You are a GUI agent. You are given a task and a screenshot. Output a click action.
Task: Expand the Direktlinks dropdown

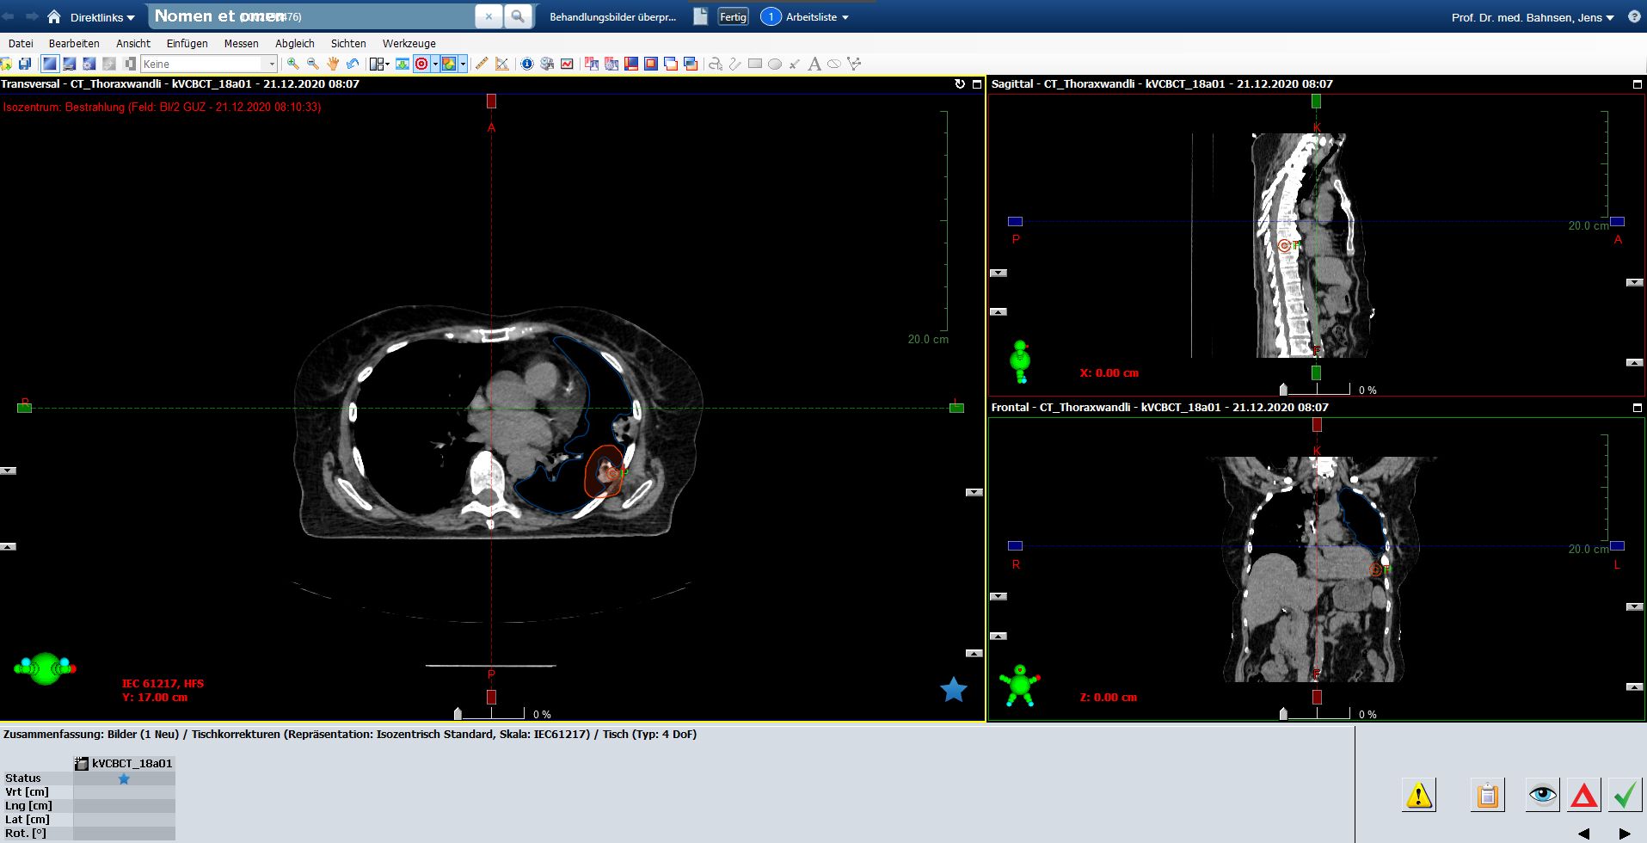pyautogui.click(x=100, y=16)
